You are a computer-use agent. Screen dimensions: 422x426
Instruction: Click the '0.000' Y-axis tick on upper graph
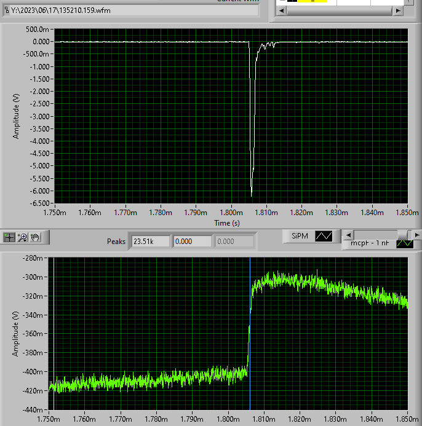(41, 42)
